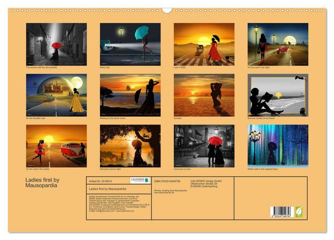Open the Lady in RED sunset picture
This screenshot has height=240, width=334.
tap(204, 44)
